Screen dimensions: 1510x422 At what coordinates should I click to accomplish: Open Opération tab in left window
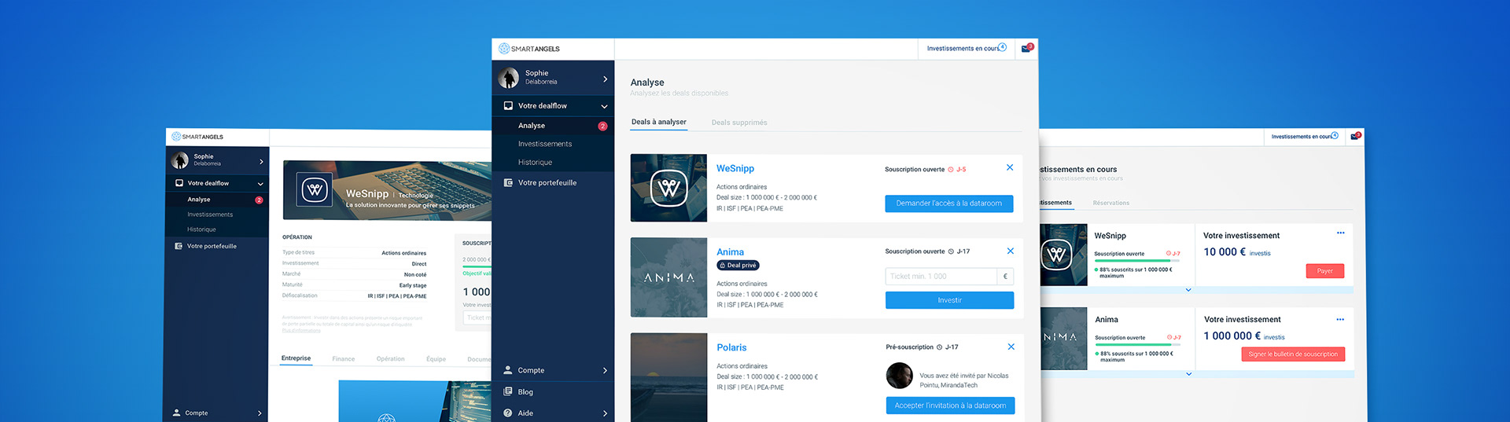click(391, 359)
